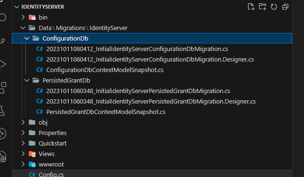Select the Properties folder label

[53, 133]
